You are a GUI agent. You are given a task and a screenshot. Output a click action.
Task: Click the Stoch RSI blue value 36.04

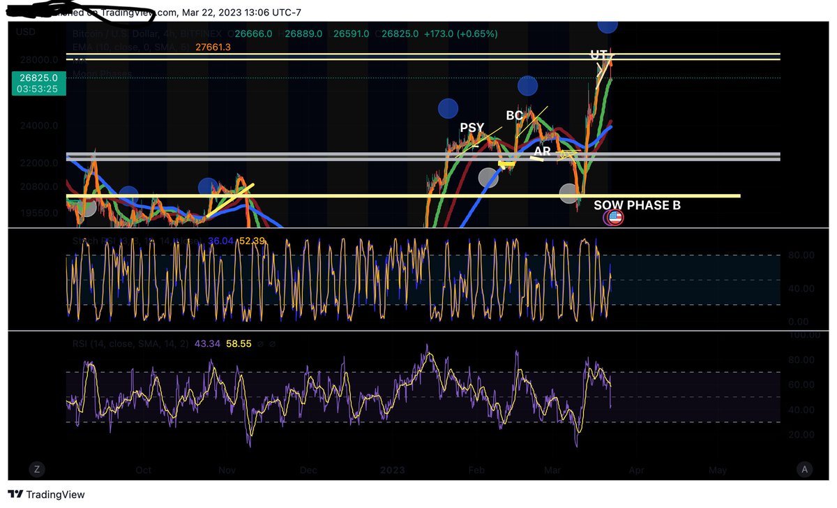[221, 241]
